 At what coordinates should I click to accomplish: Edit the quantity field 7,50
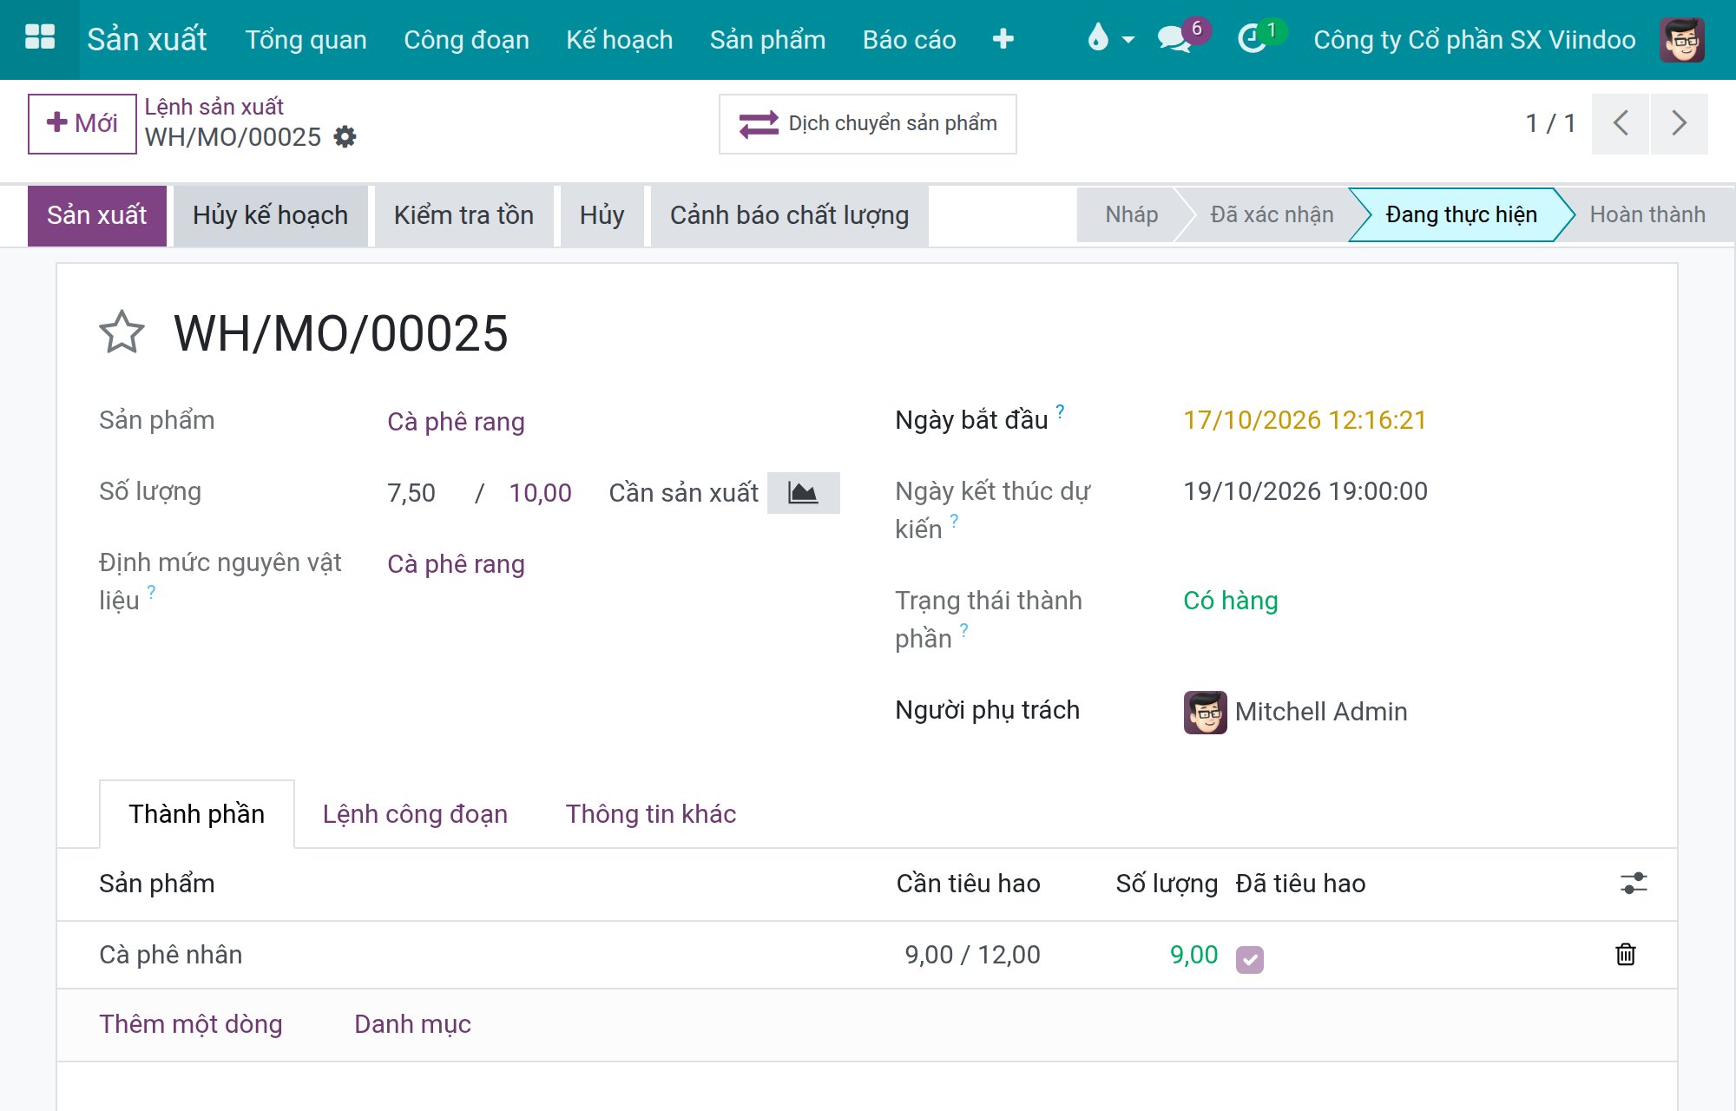(x=411, y=493)
